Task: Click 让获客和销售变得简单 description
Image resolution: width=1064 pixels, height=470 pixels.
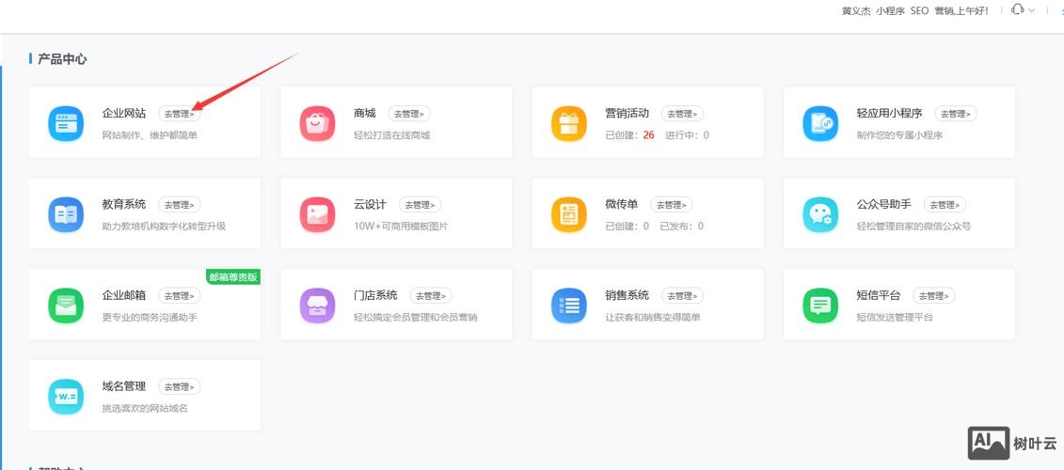Action: (x=653, y=317)
